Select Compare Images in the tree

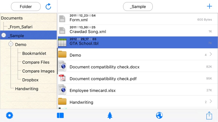coord(38,71)
